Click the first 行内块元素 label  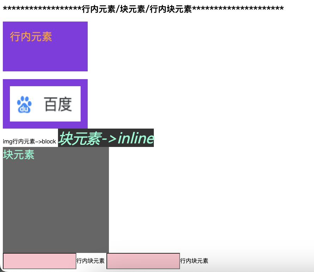[x=91, y=261]
